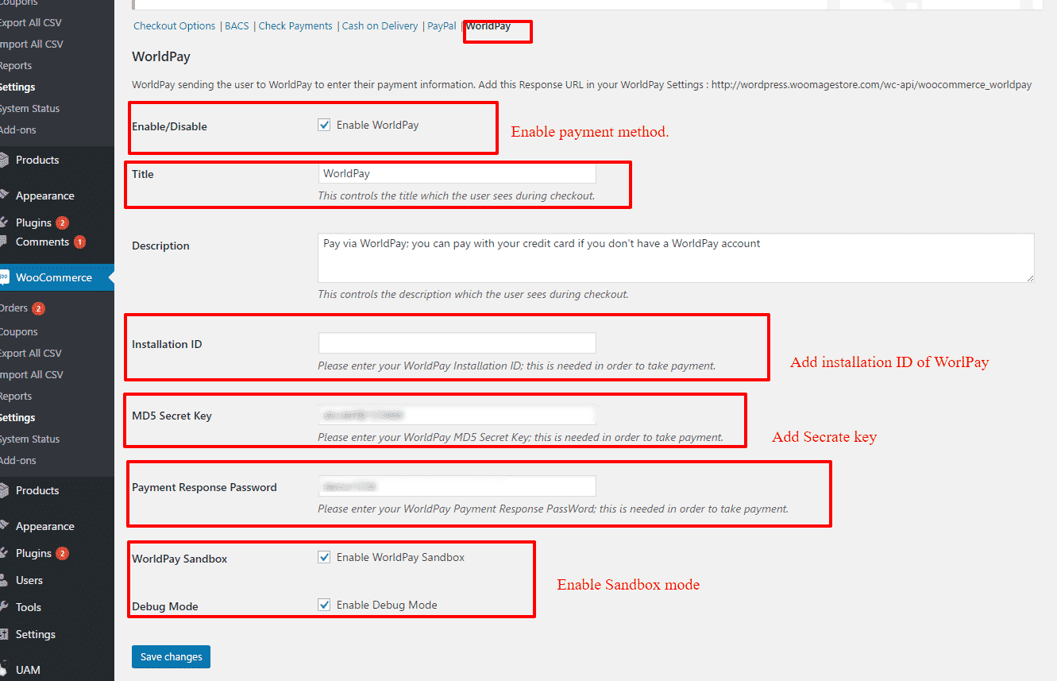The width and height of the screenshot is (1057, 681).
Task: Click the Response URL instruction text
Action: pyautogui.click(x=582, y=84)
